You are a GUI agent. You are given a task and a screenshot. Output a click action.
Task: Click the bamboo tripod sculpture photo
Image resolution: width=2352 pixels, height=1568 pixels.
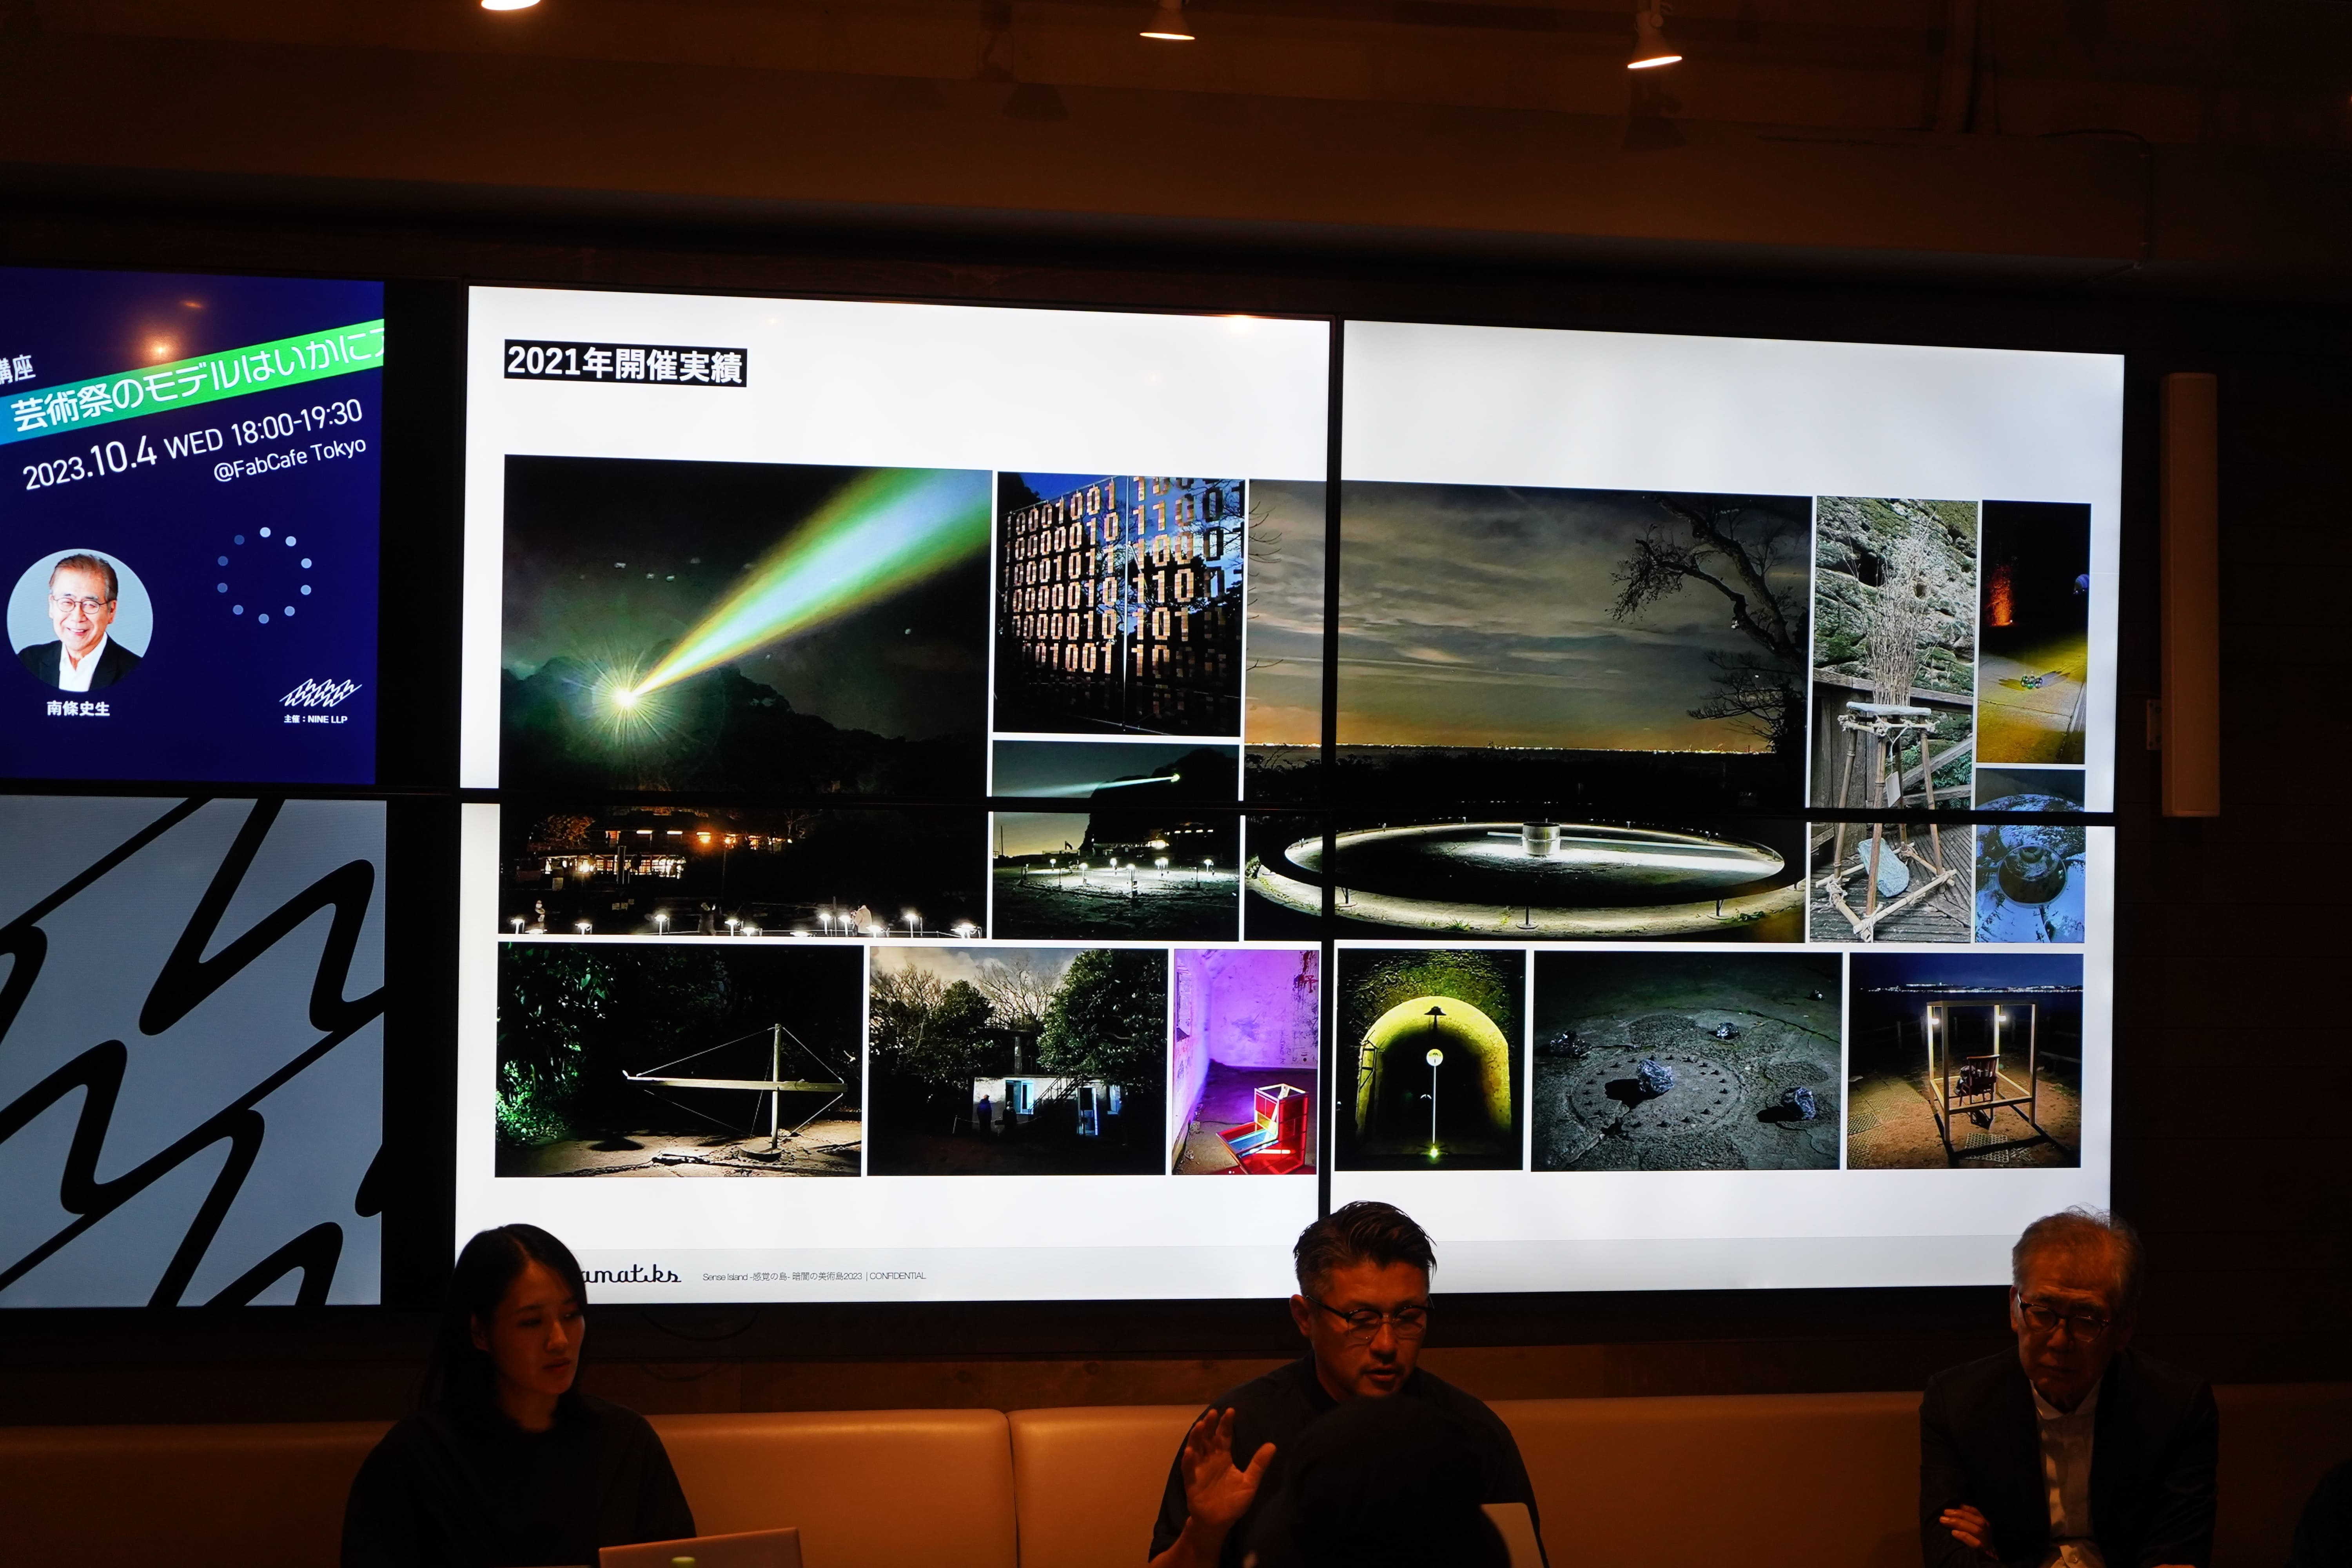click(1892, 720)
